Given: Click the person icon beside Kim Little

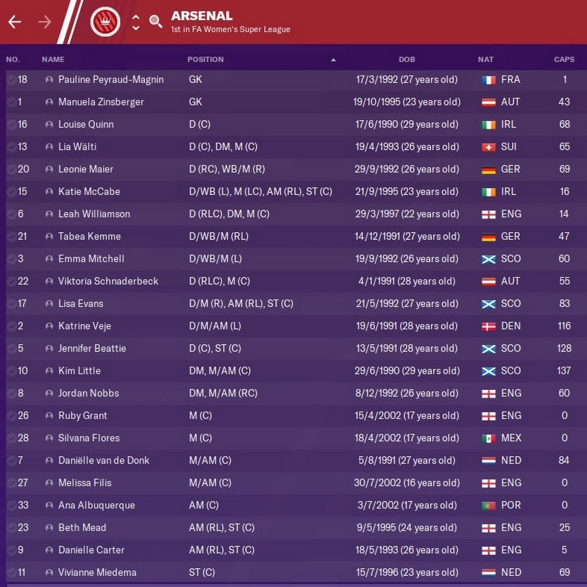Looking at the screenshot, I should click(49, 371).
